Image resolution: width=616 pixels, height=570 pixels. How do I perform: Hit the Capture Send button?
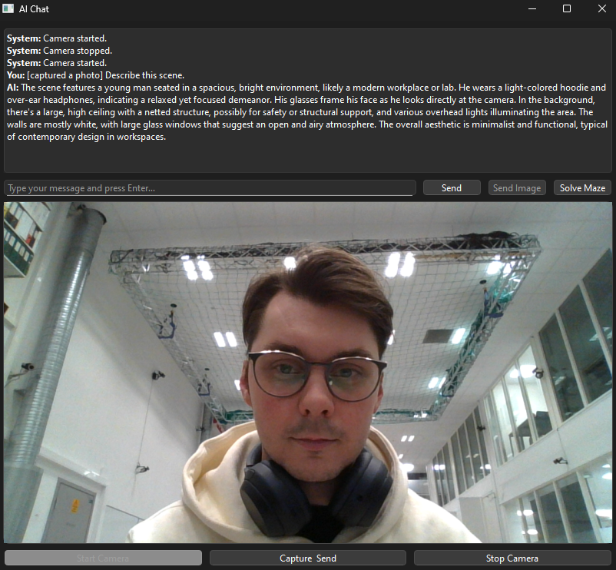(307, 558)
